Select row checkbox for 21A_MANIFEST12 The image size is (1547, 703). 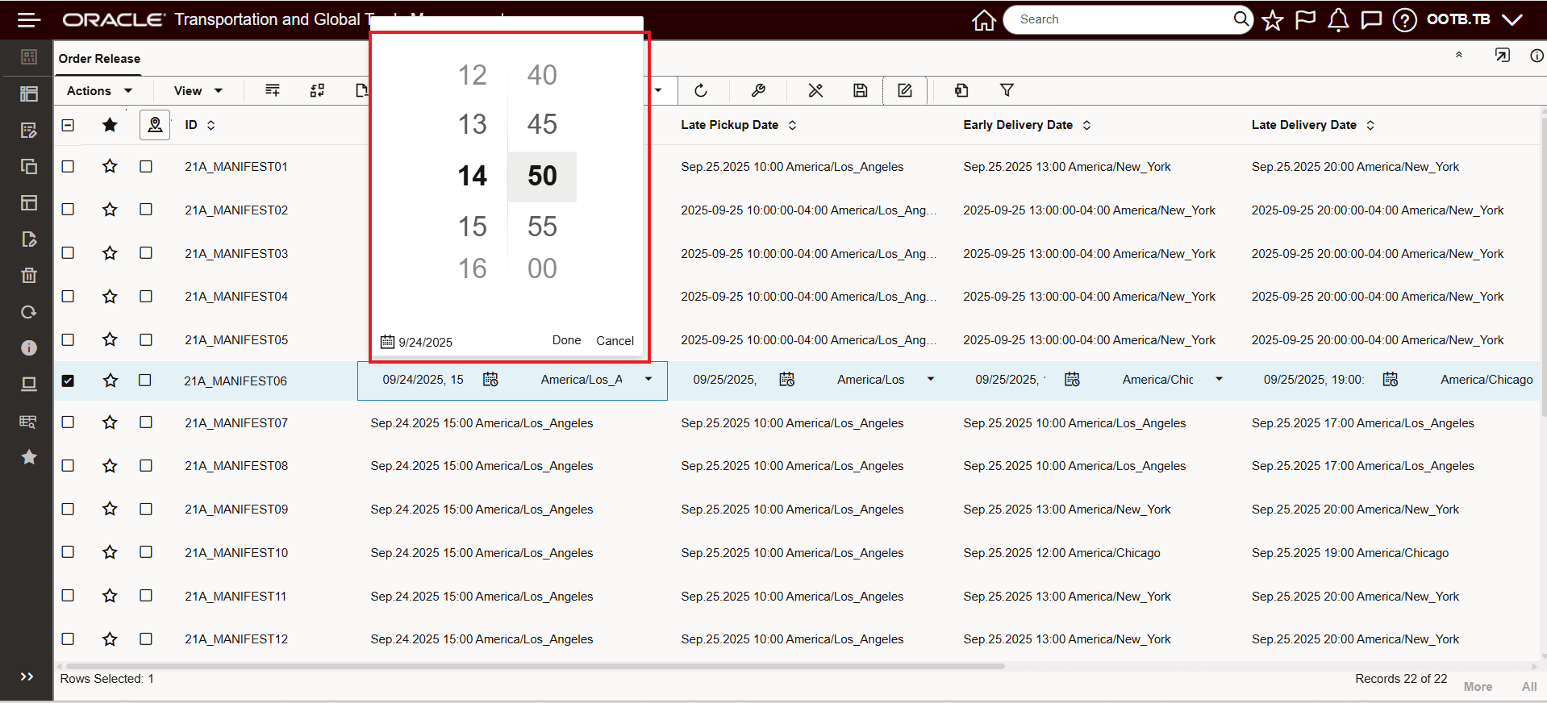point(68,638)
